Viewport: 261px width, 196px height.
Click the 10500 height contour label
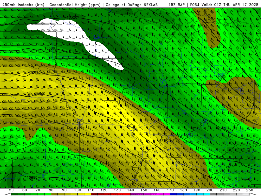click(x=40, y=94)
